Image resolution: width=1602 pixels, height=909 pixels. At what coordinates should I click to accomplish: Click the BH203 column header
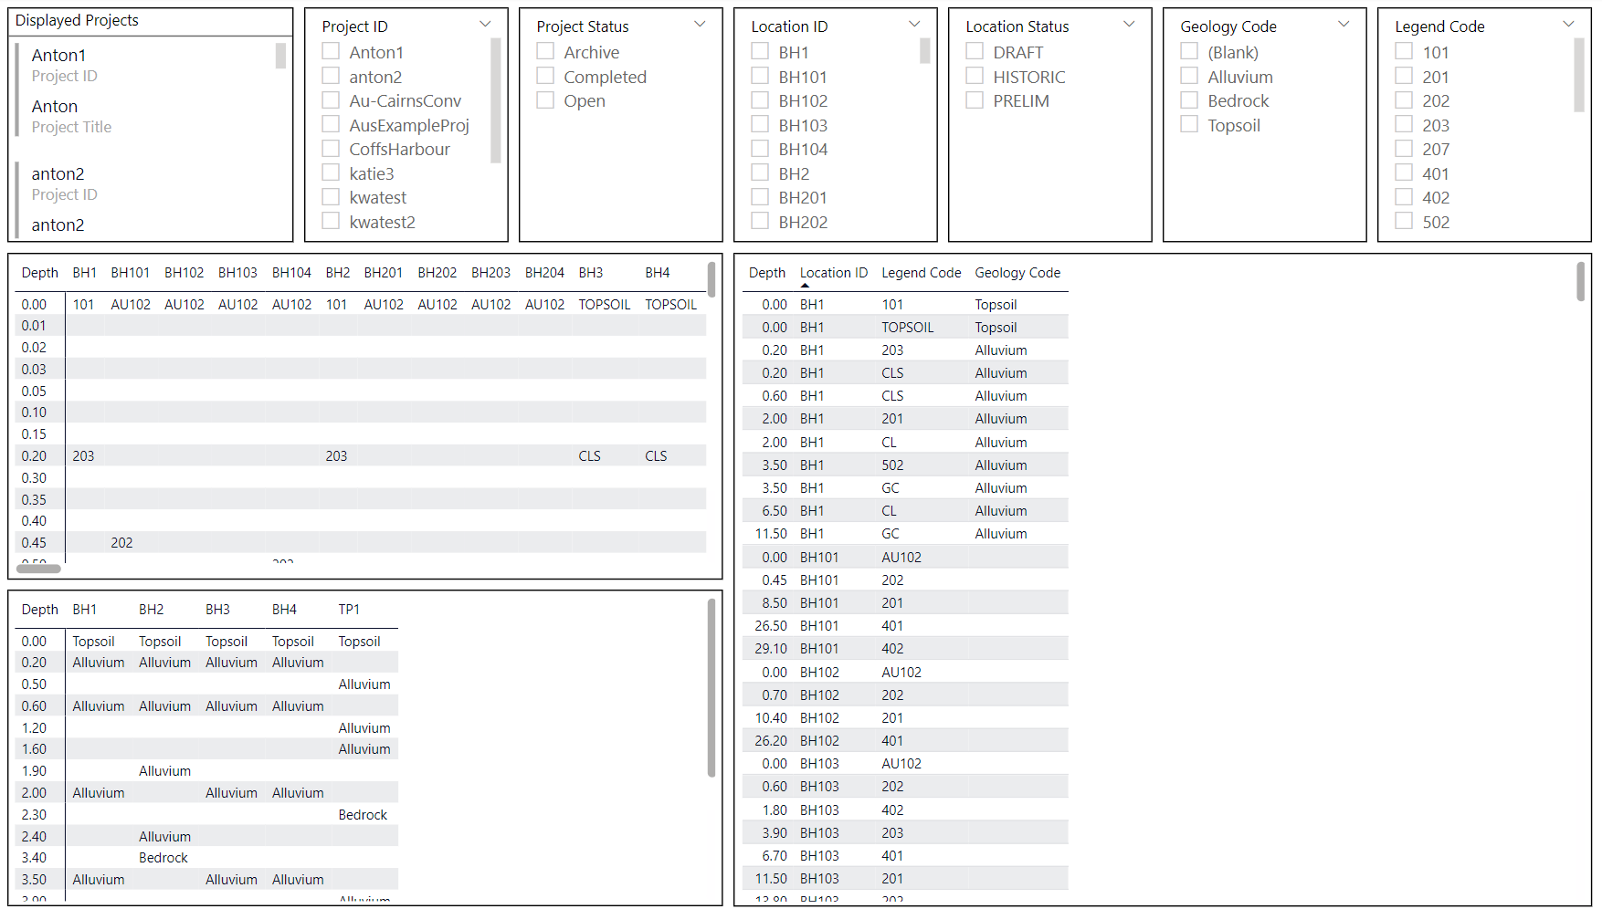point(491,273)
